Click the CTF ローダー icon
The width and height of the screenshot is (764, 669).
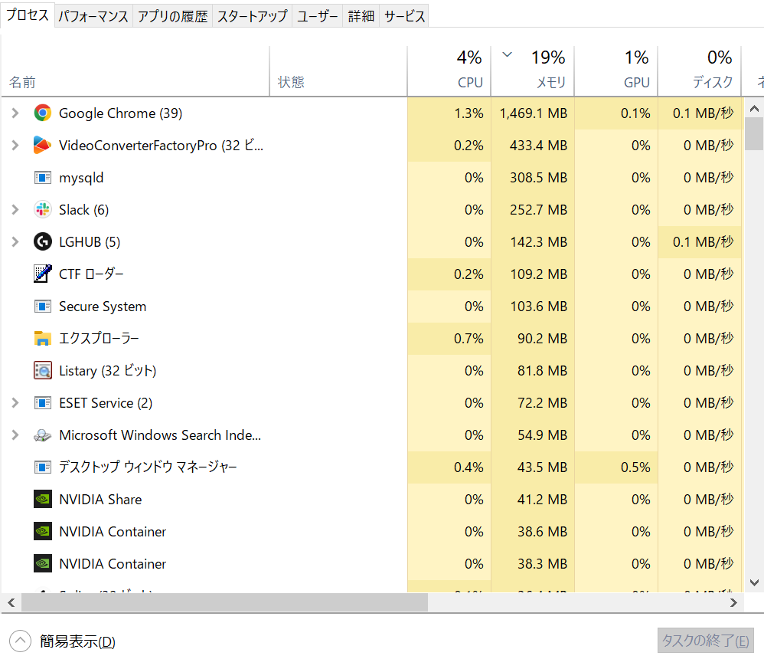[x=43, y=274]
